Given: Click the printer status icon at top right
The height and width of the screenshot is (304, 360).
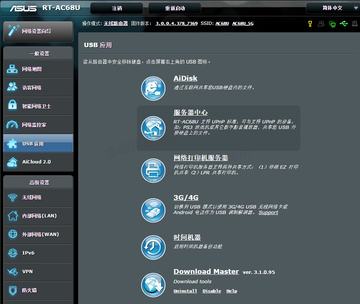Looking at the screenshot, I should pyautogui.click(x=355, y=23).
